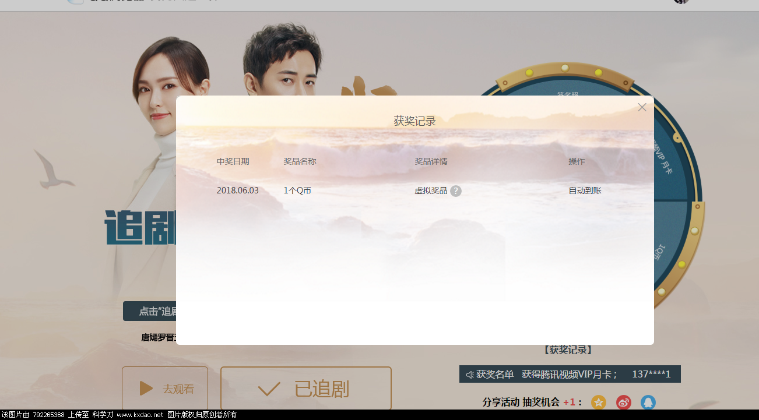Close the 获奖记录 dialog with X
This screenshot has height=420, width=759.
pyautogui.click(x=642, y=107)
